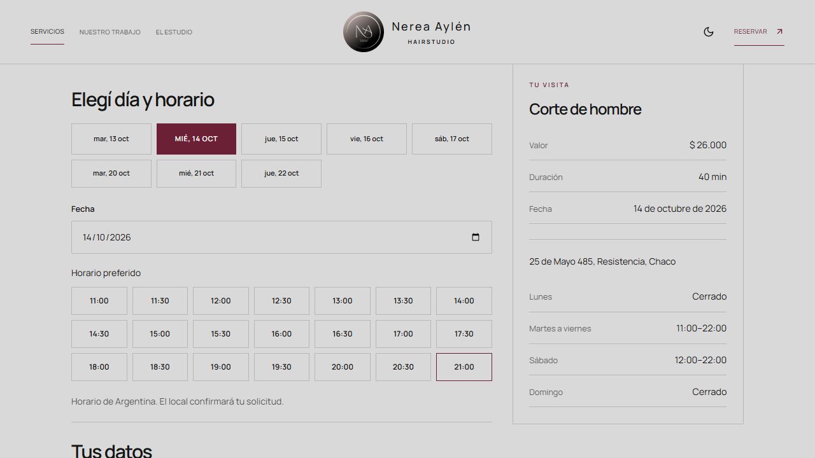Viewport: 815px width, 458px height.
Task: Select the 12:30 time slot
Action: click(x=281, y=301)
